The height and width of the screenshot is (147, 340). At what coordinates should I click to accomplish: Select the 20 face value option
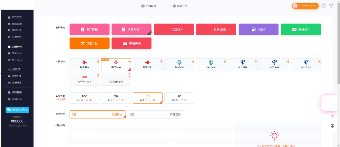tap(179, 98)
